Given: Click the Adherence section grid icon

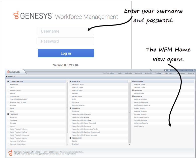Looking at the screenshot, I should tap(70, 138).
